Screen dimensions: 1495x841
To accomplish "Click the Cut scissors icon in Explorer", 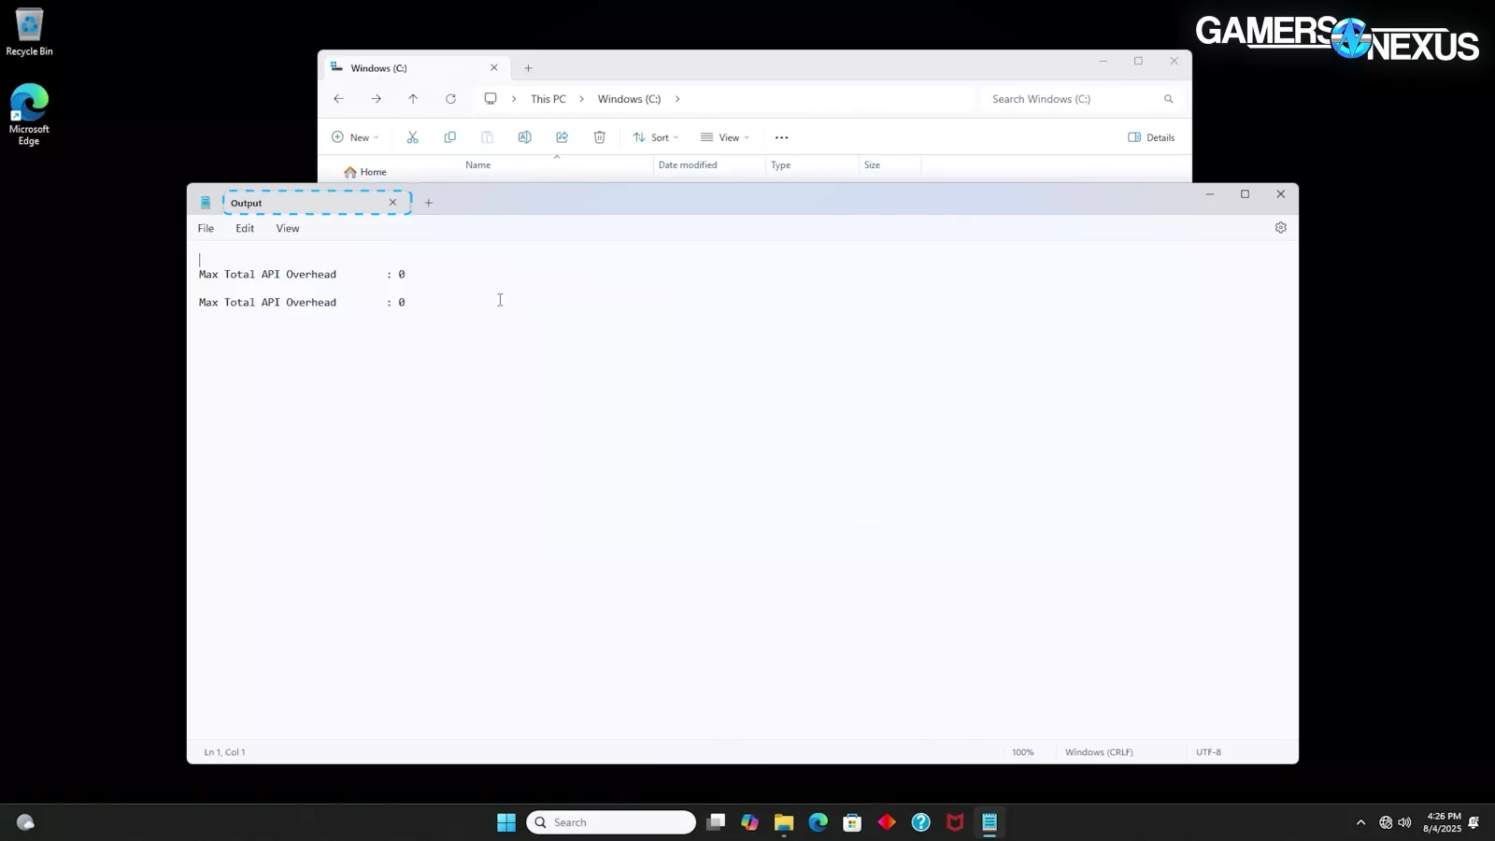I will point(412,137).
